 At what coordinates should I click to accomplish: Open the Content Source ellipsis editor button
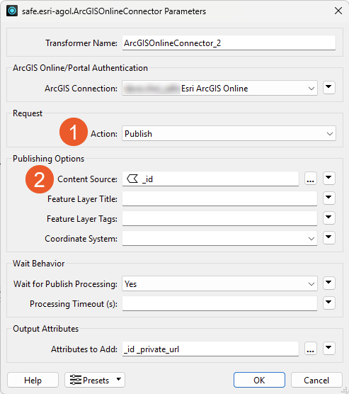311,179
